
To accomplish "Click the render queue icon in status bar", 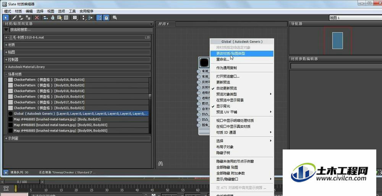I will (x=6, y=172).
